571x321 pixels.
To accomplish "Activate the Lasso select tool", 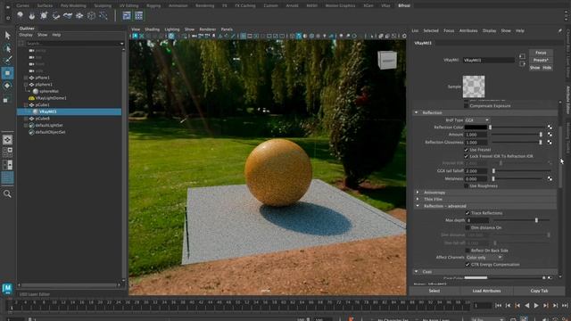I will click(x=7, y=48).
